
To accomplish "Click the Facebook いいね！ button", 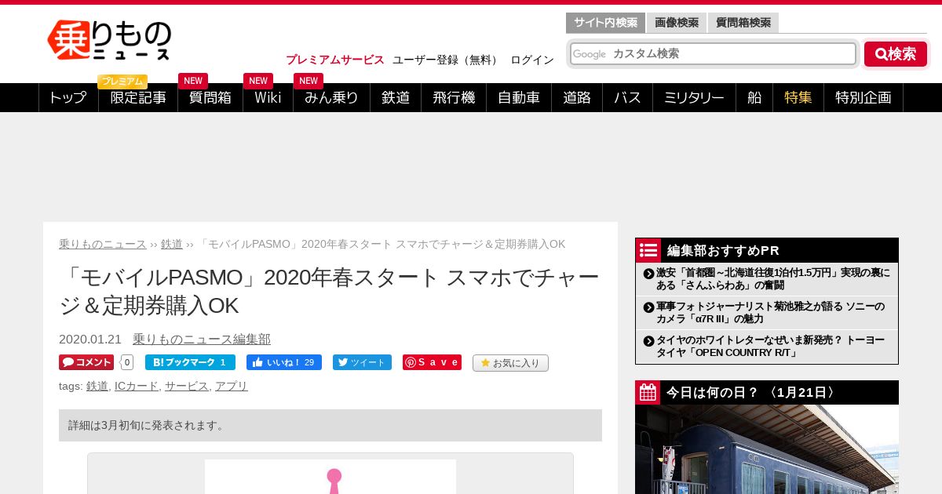I will coord(284,362).
